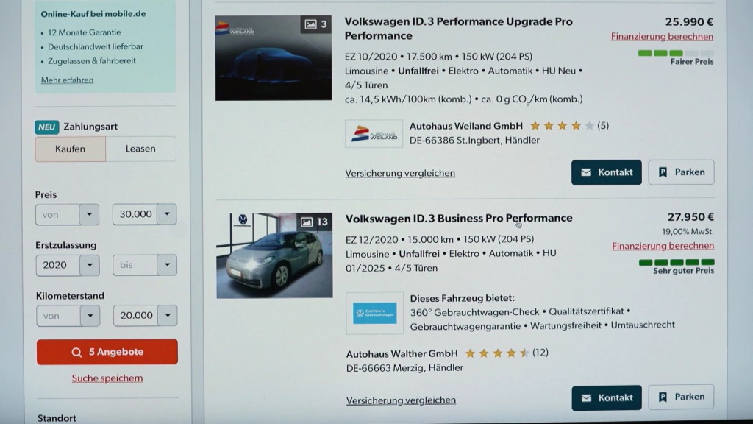Click the envelope icon in the Autohaus Walther Kontakt button

(586, 398)
